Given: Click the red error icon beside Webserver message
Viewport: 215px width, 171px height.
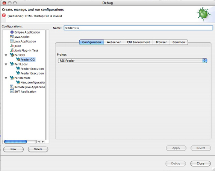Looking at the screenshot, I should 4,15.
